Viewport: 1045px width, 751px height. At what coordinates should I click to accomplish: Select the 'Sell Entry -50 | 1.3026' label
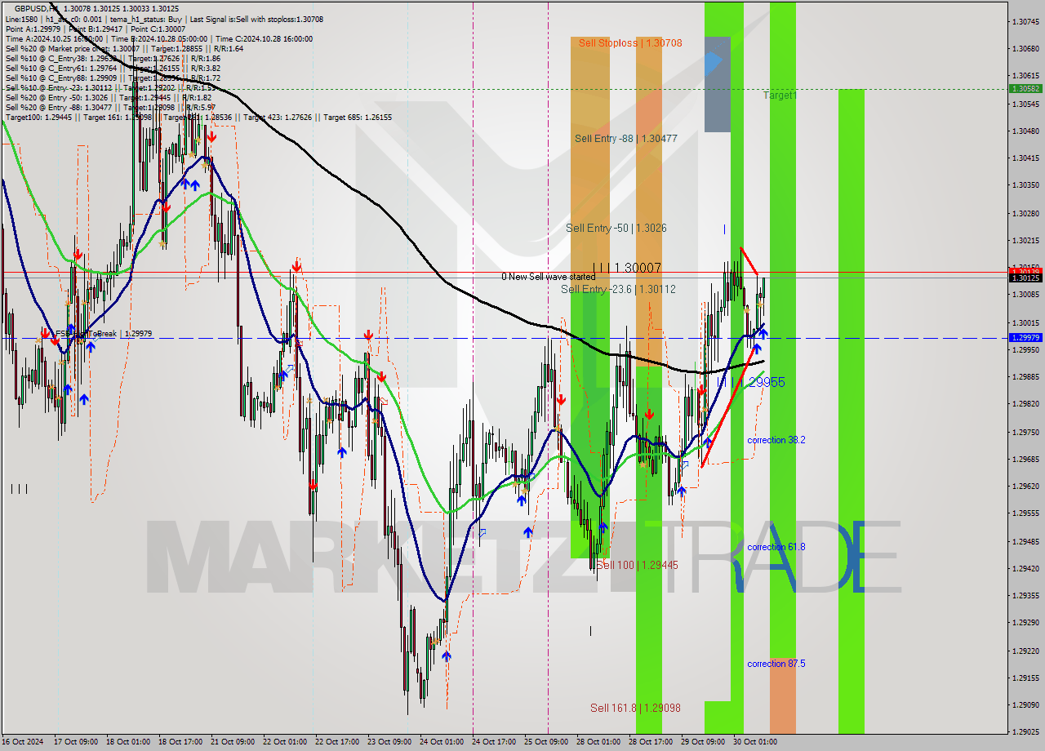pyautogui.click(x=616, y=228)
